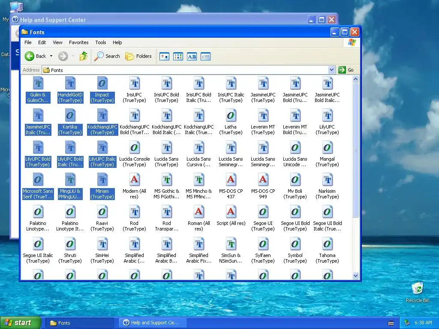Select the Mangal (TrueType) font
The width and height of the screenshot is (439, 329).
click(327, 154)
